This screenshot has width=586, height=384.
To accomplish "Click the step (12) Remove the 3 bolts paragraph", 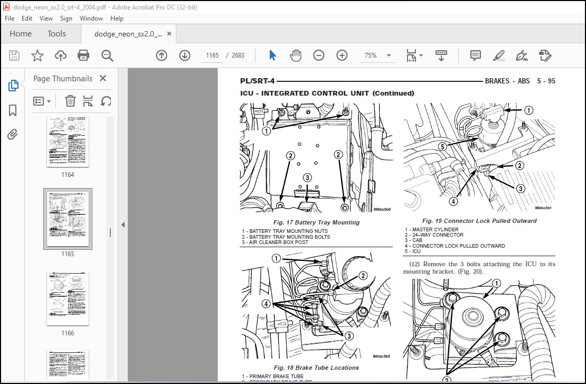I will tap(479, 268).
